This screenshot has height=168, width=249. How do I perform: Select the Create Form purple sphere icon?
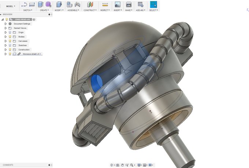point(48,4)
